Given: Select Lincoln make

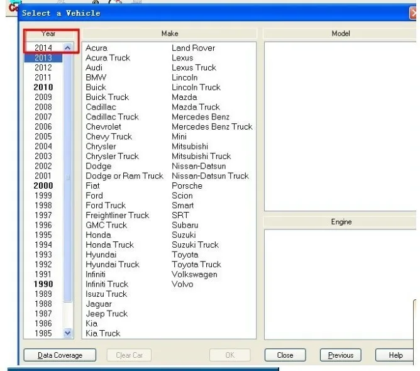Looking at the screenshot, I should tap(185, 77).
